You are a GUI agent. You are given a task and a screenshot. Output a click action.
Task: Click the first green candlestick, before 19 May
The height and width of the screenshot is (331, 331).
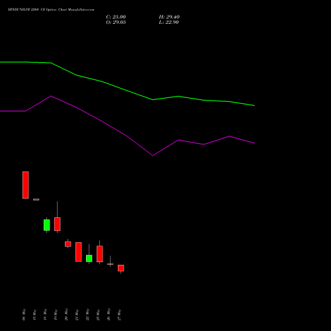[47, 225]
